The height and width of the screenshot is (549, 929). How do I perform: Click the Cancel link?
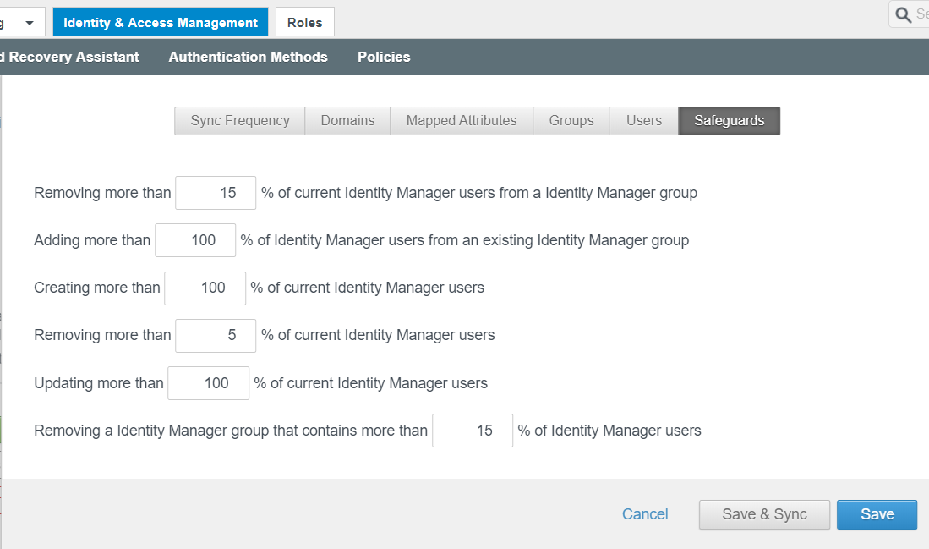[645, 514]
